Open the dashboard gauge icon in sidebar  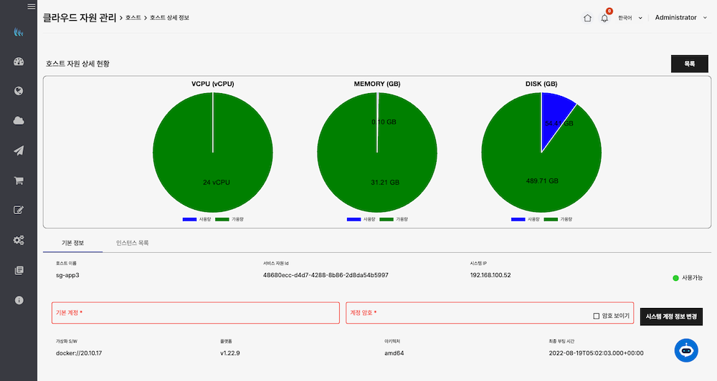(x=19, y=62)
